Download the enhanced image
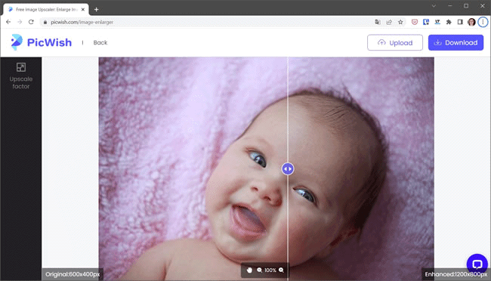 tap(455, 42)
